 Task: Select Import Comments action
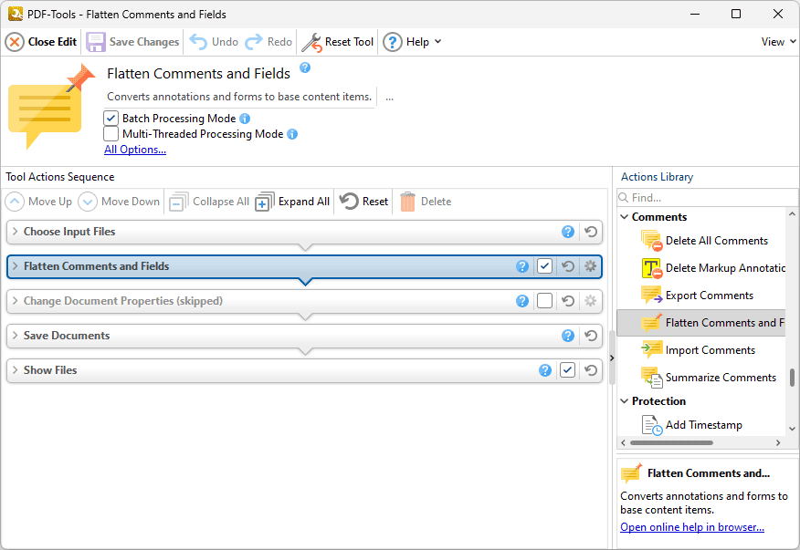[698, 350]
